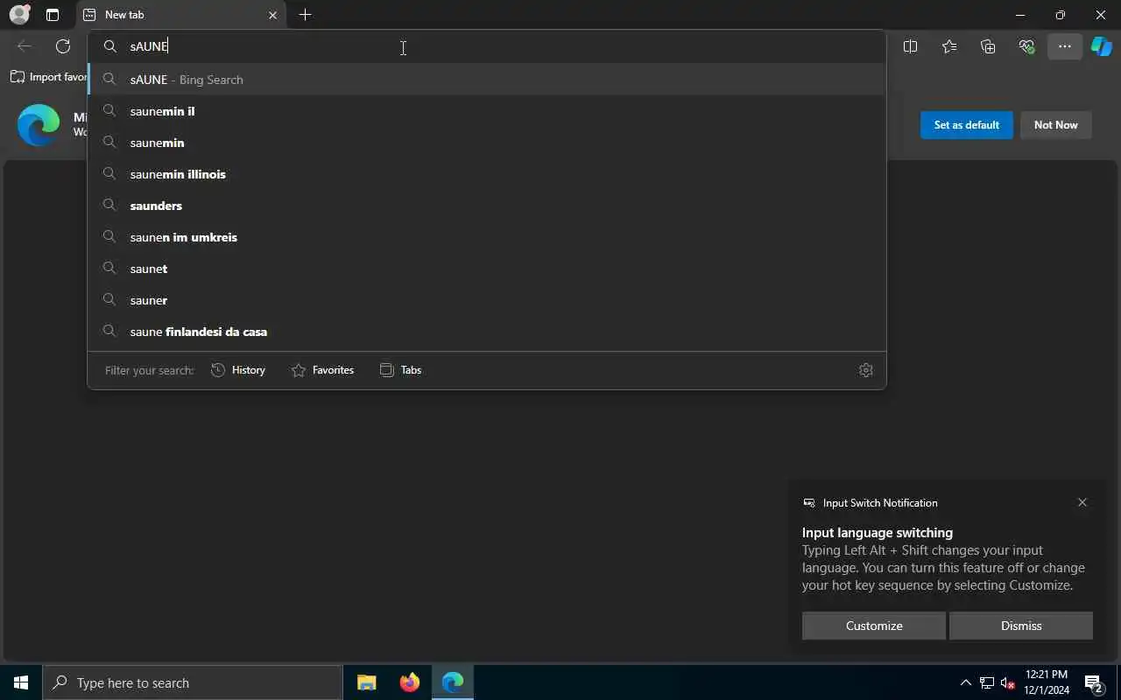
Task: Close the Input Switch Notification
Action: pyautogui.click(x=1082, y=502)
